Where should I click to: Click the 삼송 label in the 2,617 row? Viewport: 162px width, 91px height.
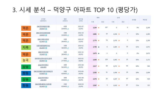26,67
